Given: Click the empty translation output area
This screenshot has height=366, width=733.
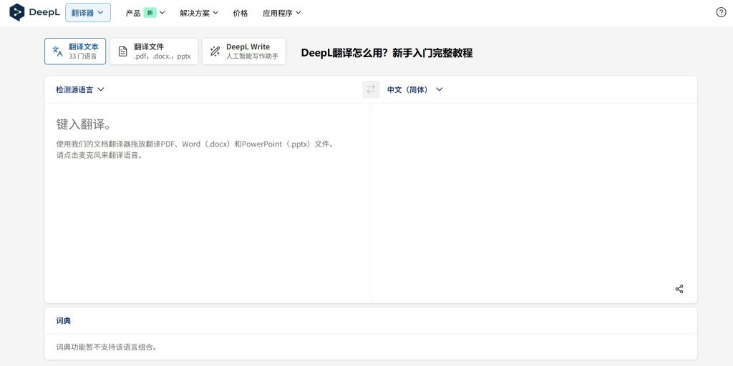Looking at the screenshot, I should click(534, 202).
